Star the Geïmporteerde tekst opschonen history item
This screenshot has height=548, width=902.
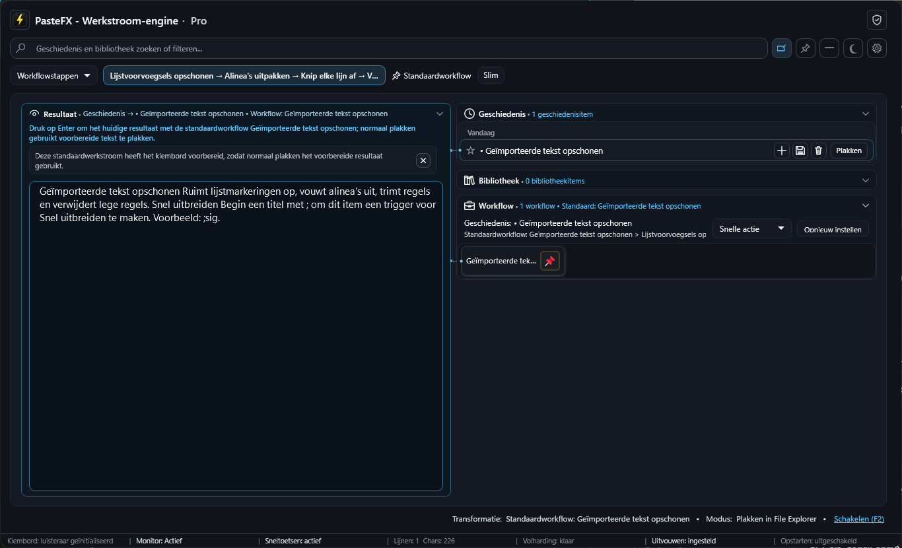click(x=471, y=151)
